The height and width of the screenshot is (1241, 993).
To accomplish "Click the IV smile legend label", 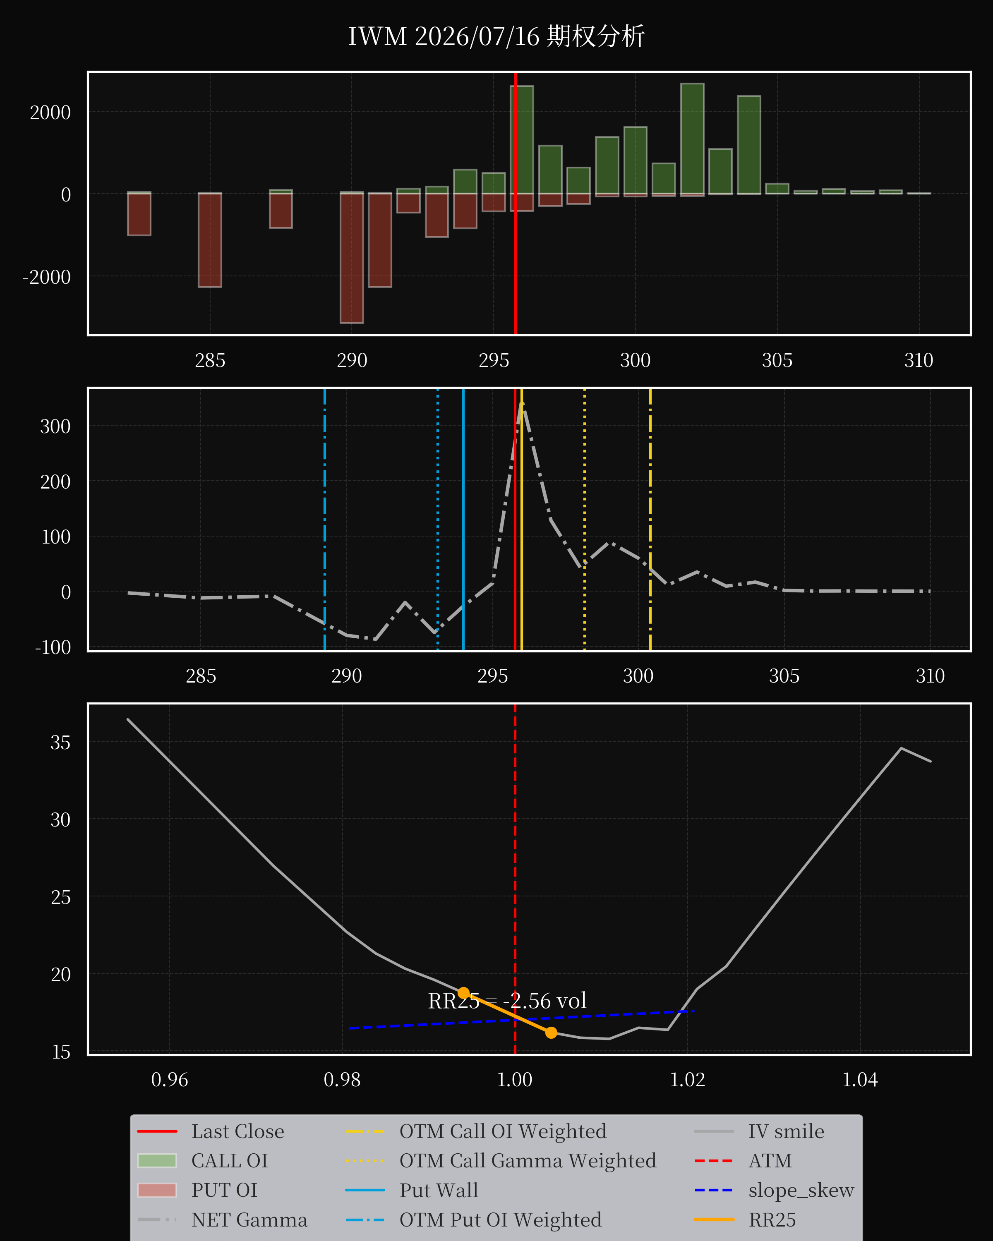I will 787,1131.
